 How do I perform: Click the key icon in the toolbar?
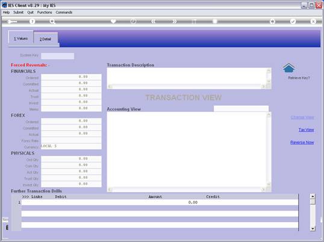(12, 22)
